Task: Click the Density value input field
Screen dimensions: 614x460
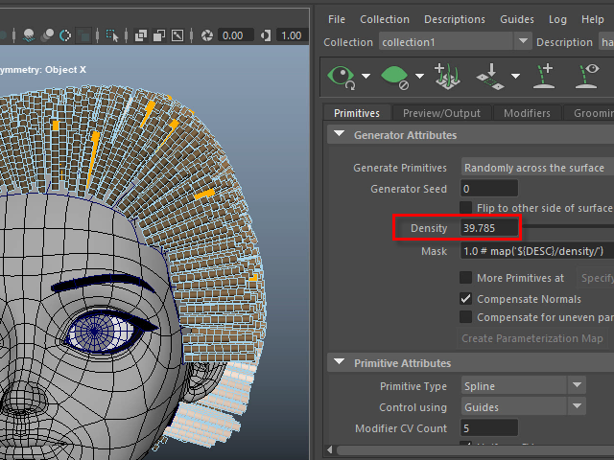Action: pos(489,228)
